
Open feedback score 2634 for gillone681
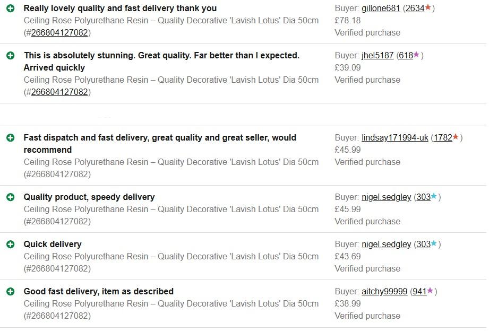(x=415, y=8)
